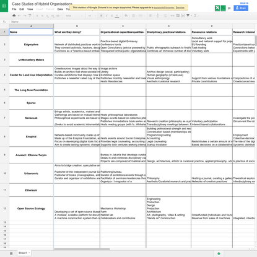Click the horizontal scrollbar thumb

(82, 249)
